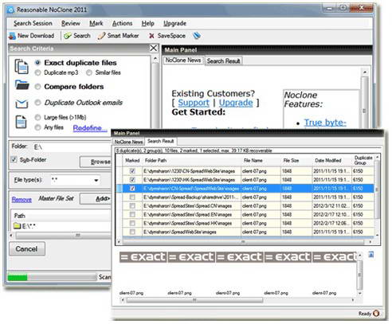Open the File type(s) dropdown
The height and width of the screenshot is (324, 392).
pos(96,181)
